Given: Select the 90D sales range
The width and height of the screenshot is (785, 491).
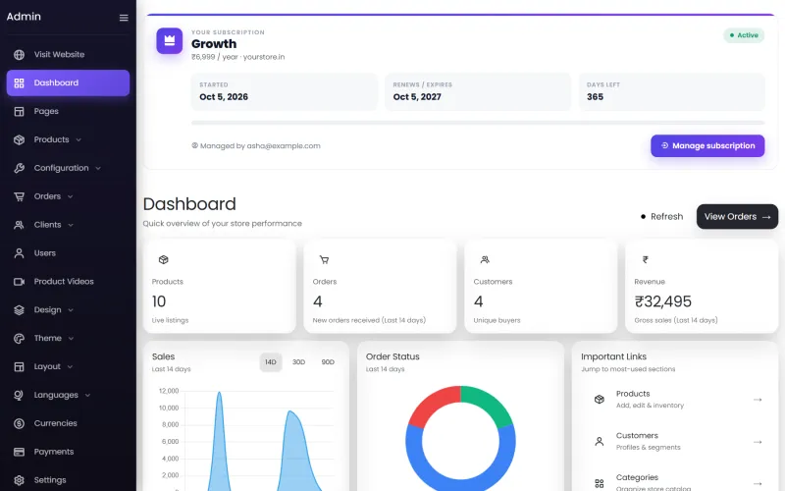Looking at the screenshot, I should 328,362.
